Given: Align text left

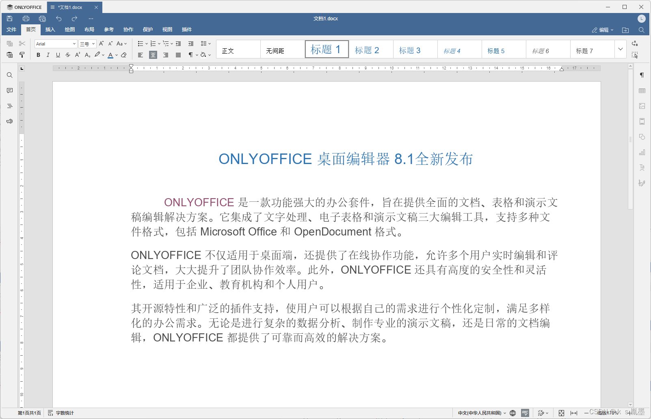Looking at the screenshot, I should (x=141, y=55).
